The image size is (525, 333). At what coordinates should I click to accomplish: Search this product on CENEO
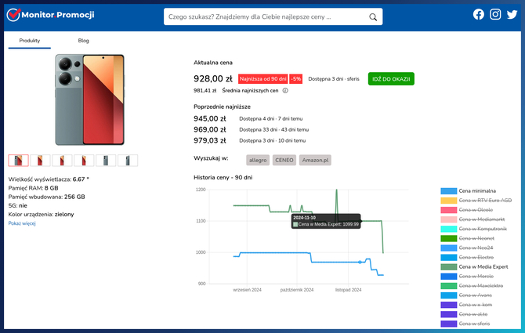click(284, 160)
